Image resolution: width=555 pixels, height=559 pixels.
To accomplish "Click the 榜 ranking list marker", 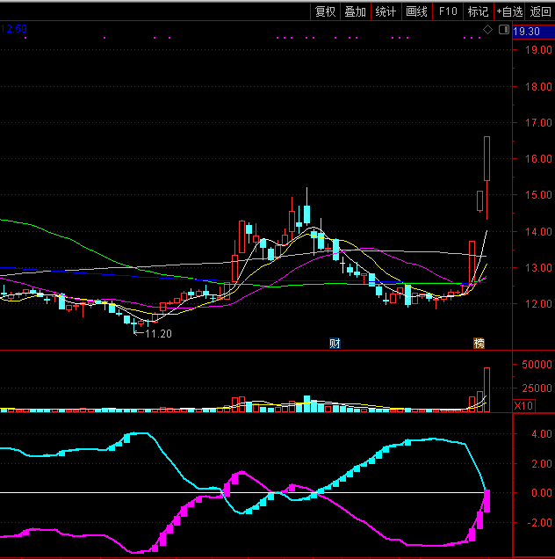I will [x=479, y=344].
